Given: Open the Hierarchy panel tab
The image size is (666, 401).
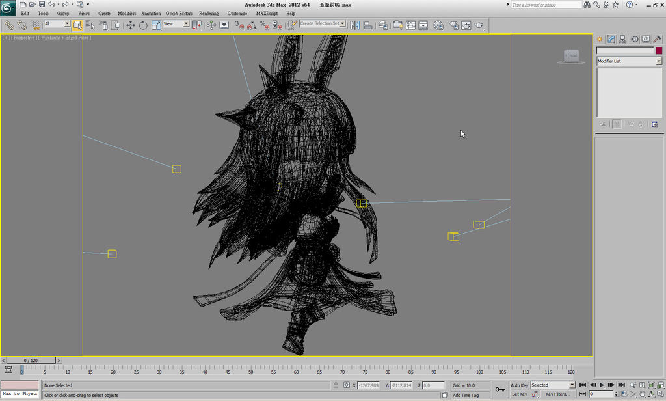Looking at the screenshot, I should point(622,39).
